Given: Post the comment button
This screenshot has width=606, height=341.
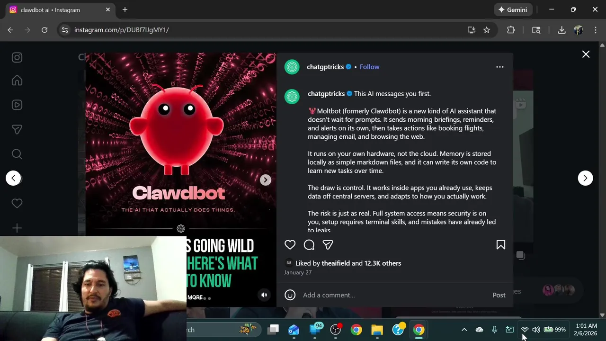Looking at the screenshot, I should click(499, 295).
